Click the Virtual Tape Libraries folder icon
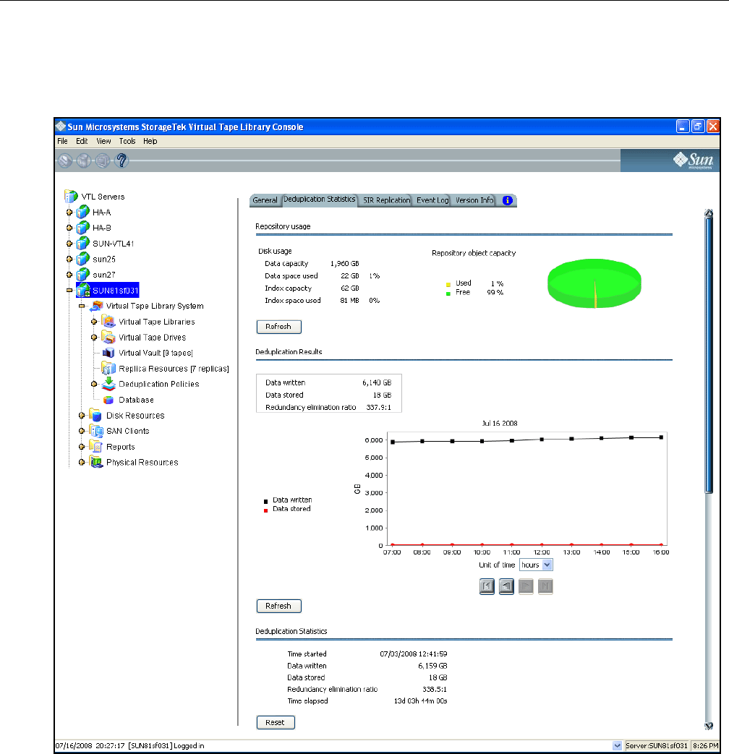 [x=108, y=321]
